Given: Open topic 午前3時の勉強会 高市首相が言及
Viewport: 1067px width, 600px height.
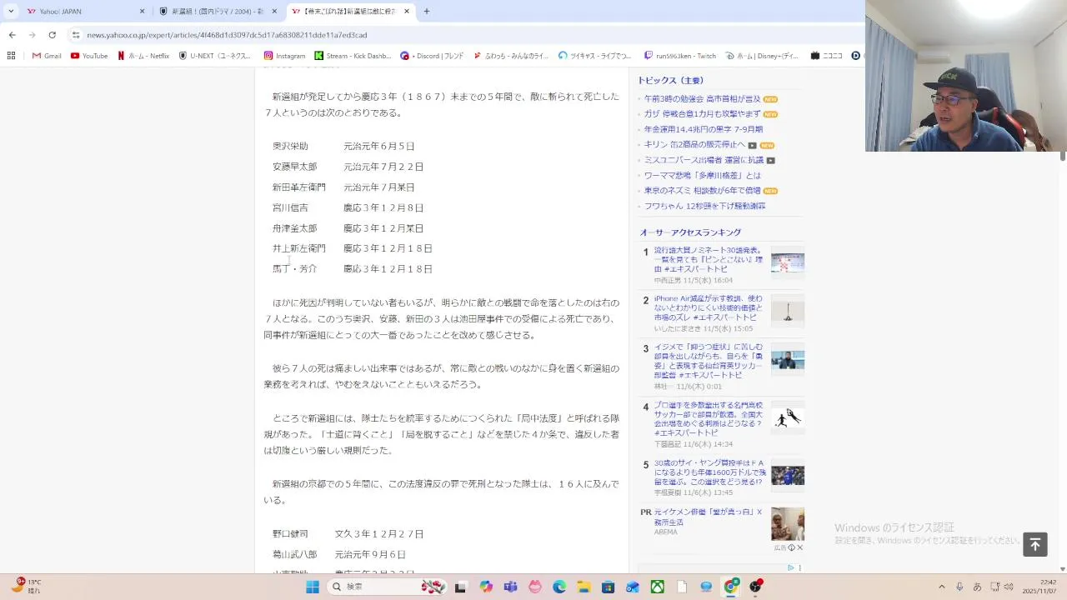Looking at the screenshot, I should coord(702,98).
